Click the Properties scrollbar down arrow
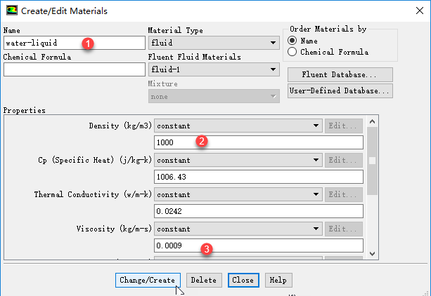The image size is (431, 296). [x=373, y=253]
